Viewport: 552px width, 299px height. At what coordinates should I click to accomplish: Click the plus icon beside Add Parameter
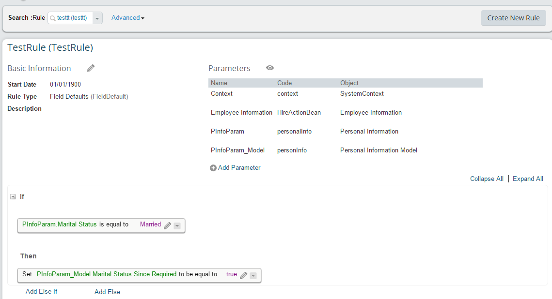click(213, 168)
